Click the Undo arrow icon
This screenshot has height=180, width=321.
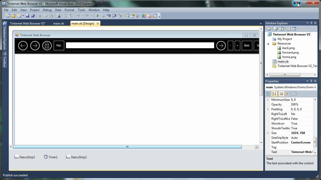[78, 16]
